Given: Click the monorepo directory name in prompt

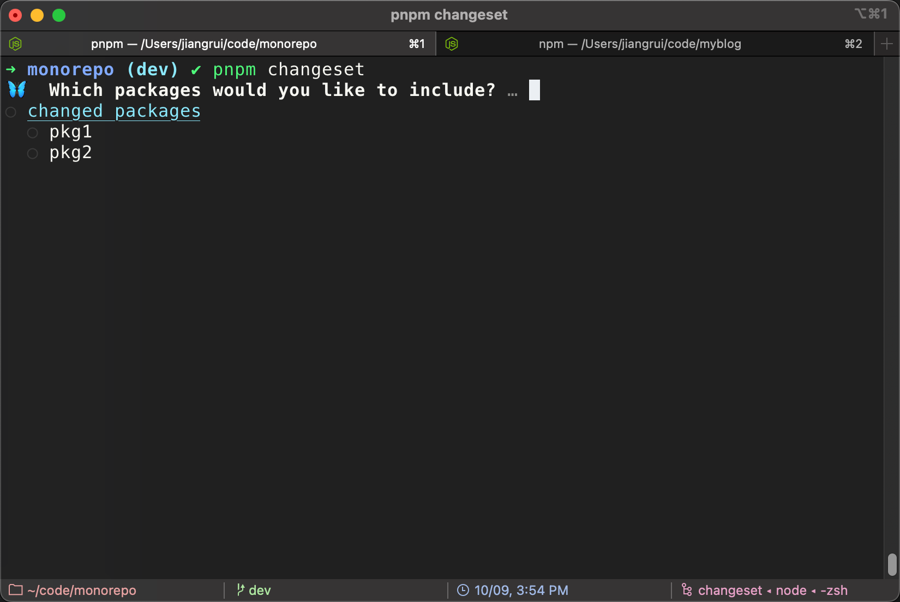Looking at the screenshot, I should coord(70,70).
